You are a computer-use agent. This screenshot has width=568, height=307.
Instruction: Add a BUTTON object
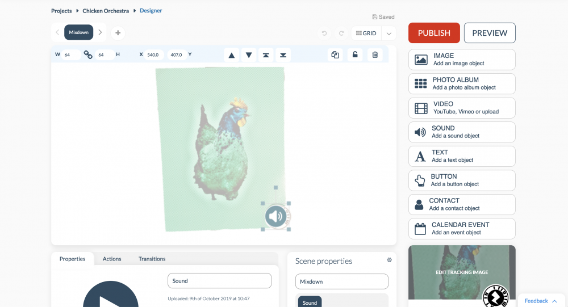point(462,180)
